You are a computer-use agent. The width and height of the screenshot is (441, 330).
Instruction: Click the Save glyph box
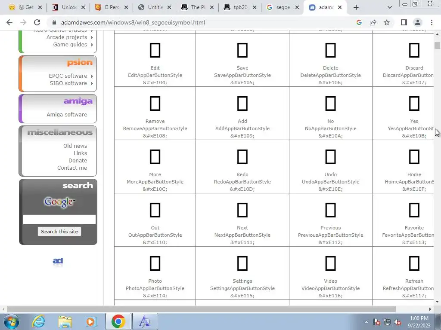point(242,50)
